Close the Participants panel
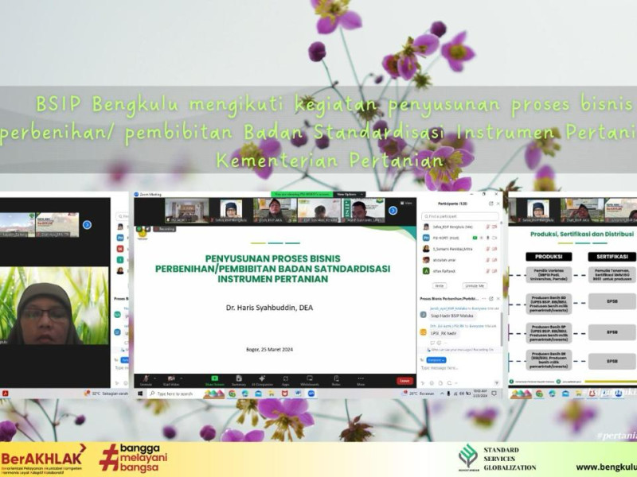This screenshot has height=477, width=637. coord(498,204)
